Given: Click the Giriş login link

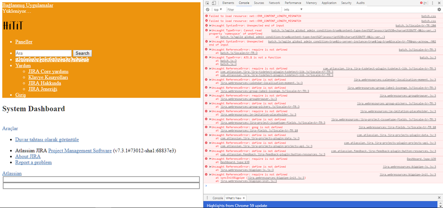Looking at the screenshot, I should tap(20, 95).
